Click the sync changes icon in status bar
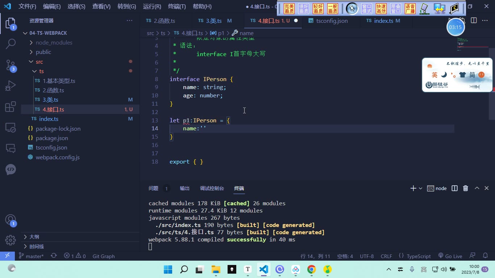The width and height of the screenshot is (495, 278). [x=54, y=256]
